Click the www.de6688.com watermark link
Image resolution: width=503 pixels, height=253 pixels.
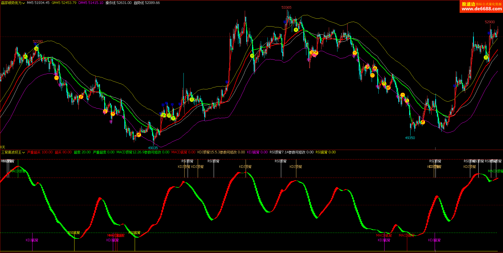[481, 9]
